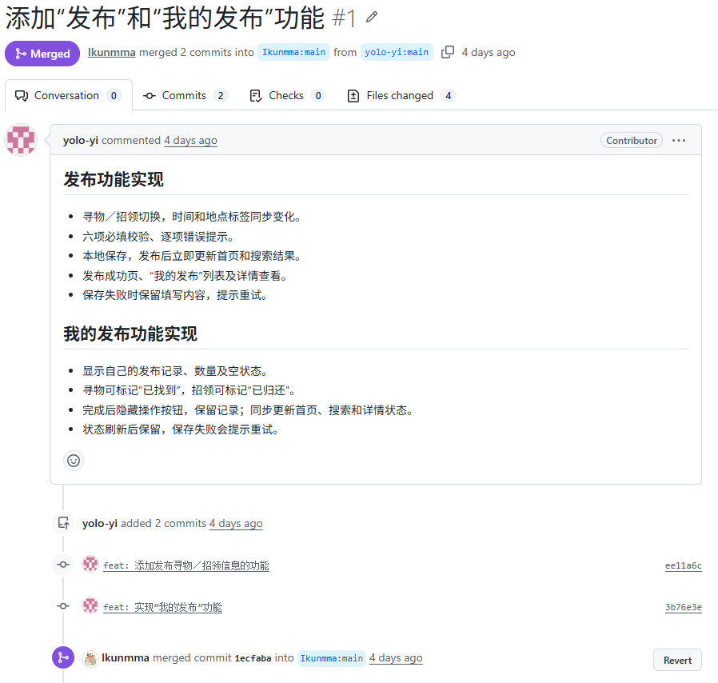Click the commit node icon for ee11a6c
This screenshot has width=718, height=683.
[x=63, y=565]
